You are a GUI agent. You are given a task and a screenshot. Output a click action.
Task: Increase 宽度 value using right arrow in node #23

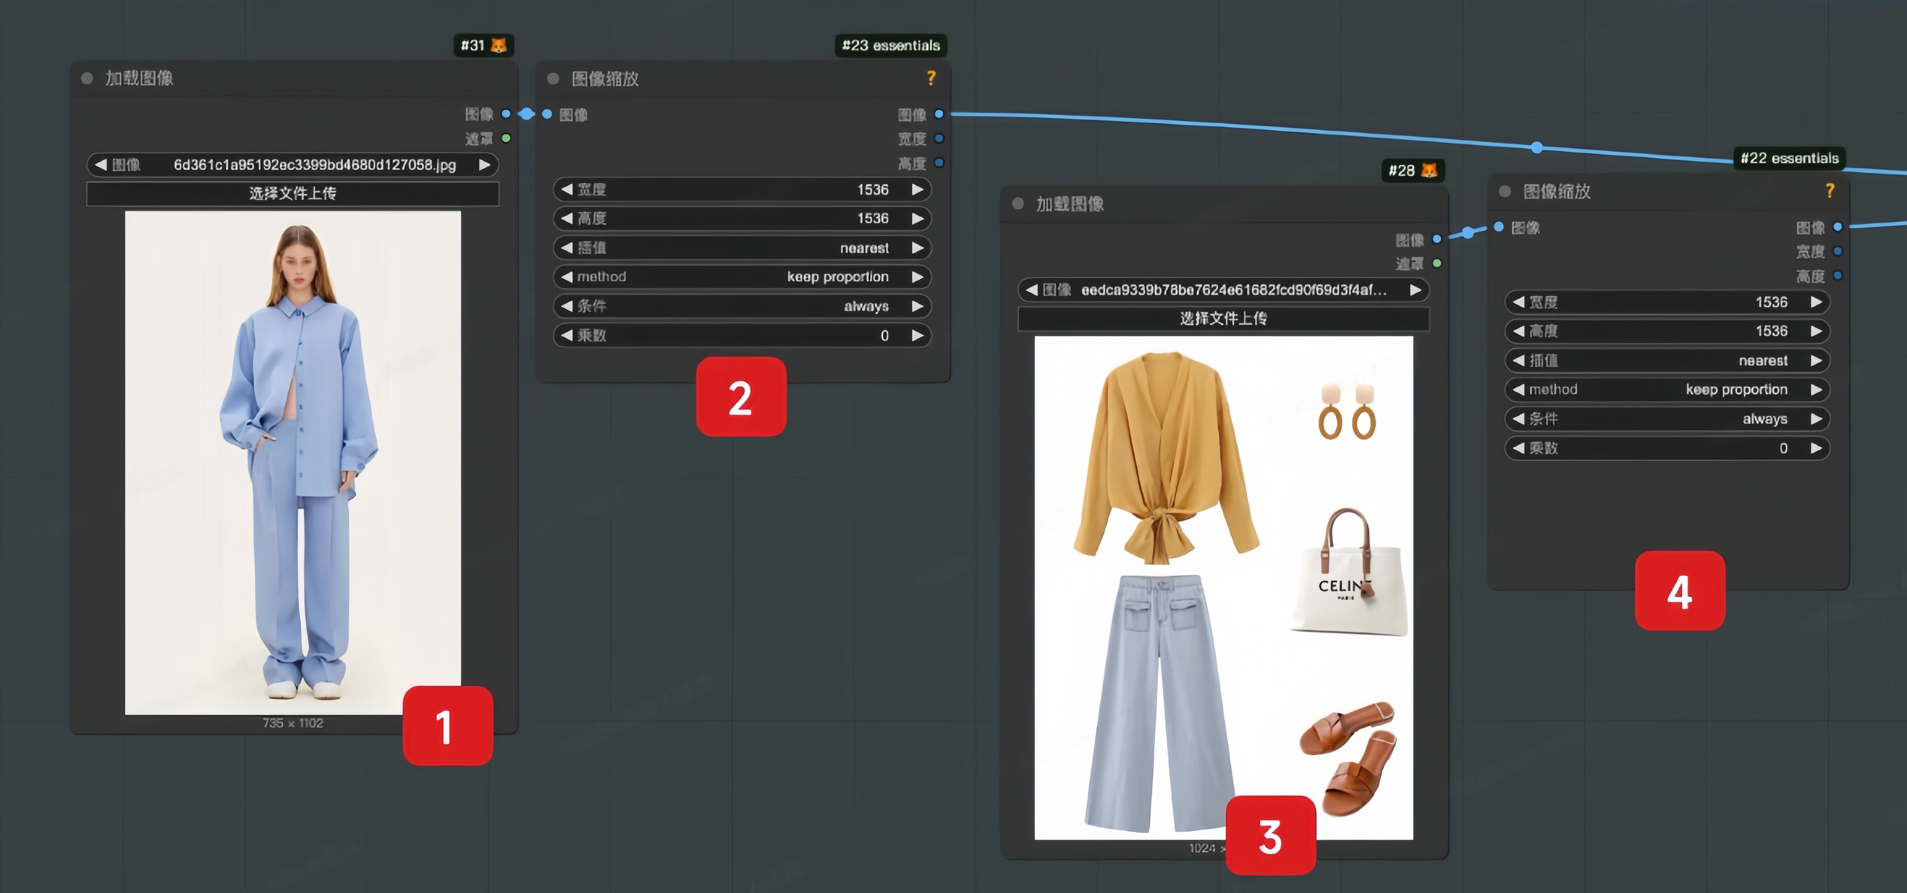tap(917, 190)
